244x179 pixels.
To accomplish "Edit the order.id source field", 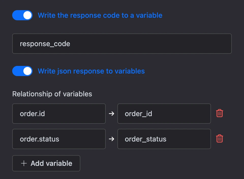I will (x=59, y=114).
